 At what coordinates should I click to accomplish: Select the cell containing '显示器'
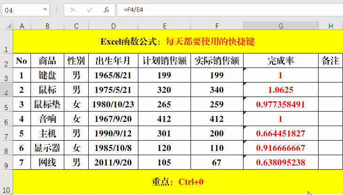click(x=47, y=148)
